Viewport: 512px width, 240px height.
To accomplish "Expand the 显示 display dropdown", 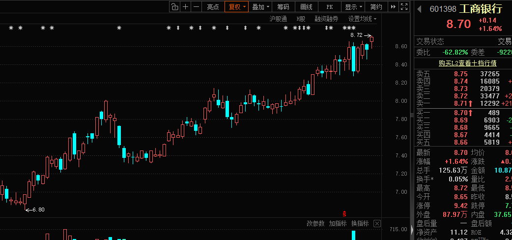I will [354, 6].
